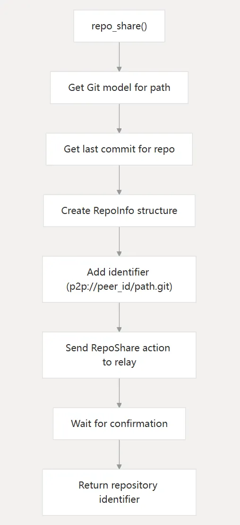Click the Get Git model for path box
240x525 pixels.
119,88
